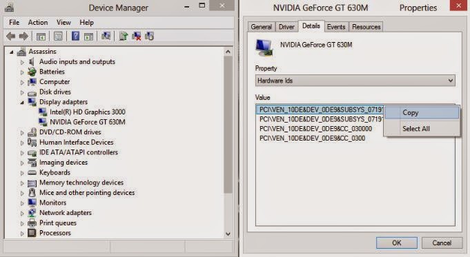Screen dimensions: 470x257
Task: Select the Details tab
Action: [311, 26]
